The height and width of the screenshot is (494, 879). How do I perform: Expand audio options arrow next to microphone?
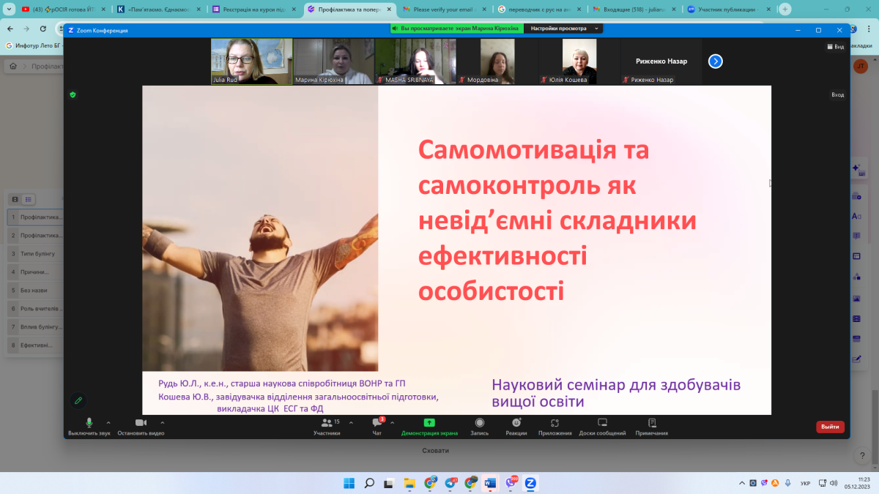[108, 422]
